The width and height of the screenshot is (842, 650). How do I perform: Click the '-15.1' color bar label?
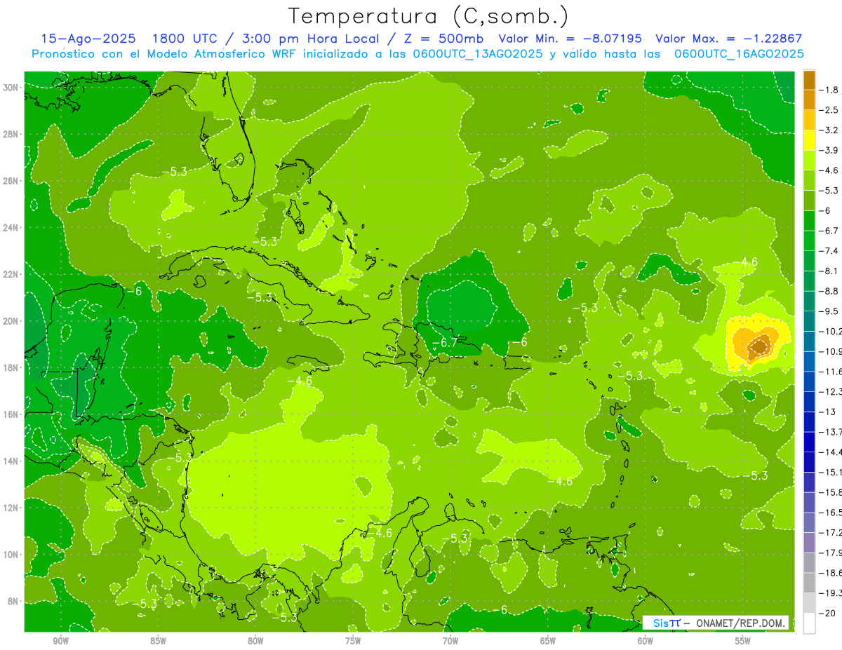point(831,472)
